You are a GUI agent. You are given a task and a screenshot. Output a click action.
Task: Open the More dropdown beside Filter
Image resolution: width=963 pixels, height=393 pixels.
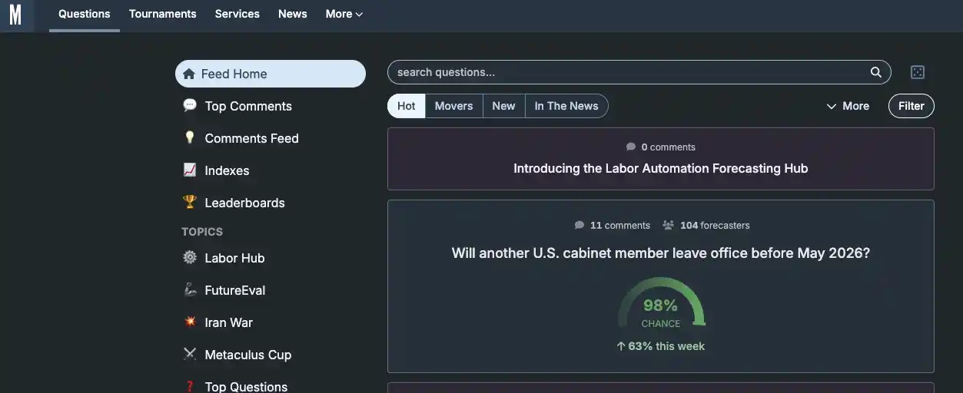click(848, 106)
